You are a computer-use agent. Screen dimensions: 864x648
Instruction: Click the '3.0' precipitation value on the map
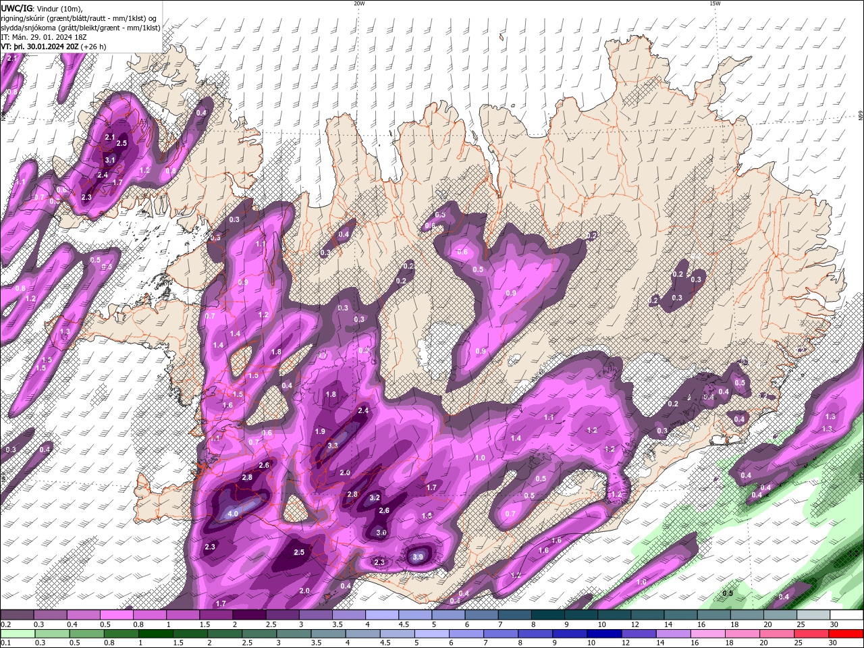coord(381,533)
